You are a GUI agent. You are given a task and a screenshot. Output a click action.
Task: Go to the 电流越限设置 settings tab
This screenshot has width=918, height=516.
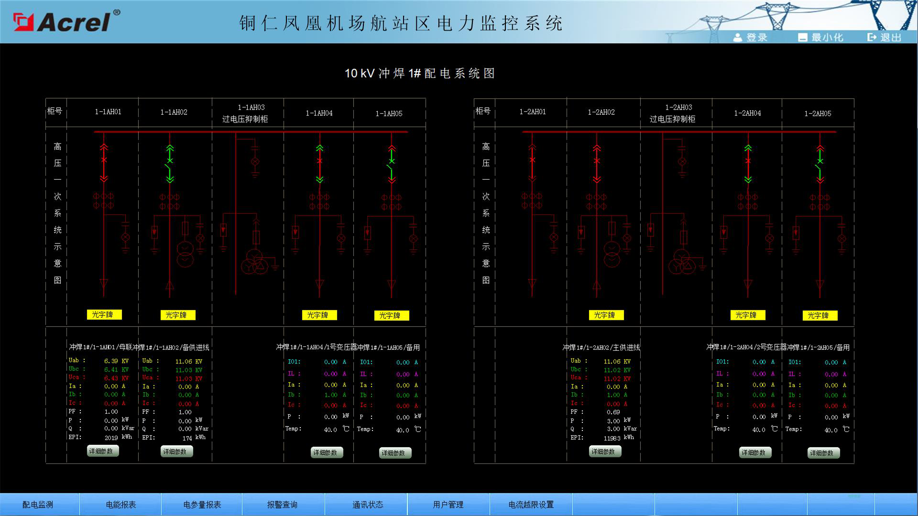tap(531, 505)
